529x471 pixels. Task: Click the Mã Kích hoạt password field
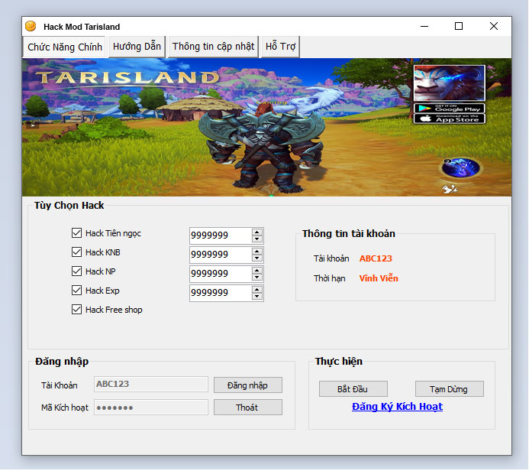click(151, 407)
